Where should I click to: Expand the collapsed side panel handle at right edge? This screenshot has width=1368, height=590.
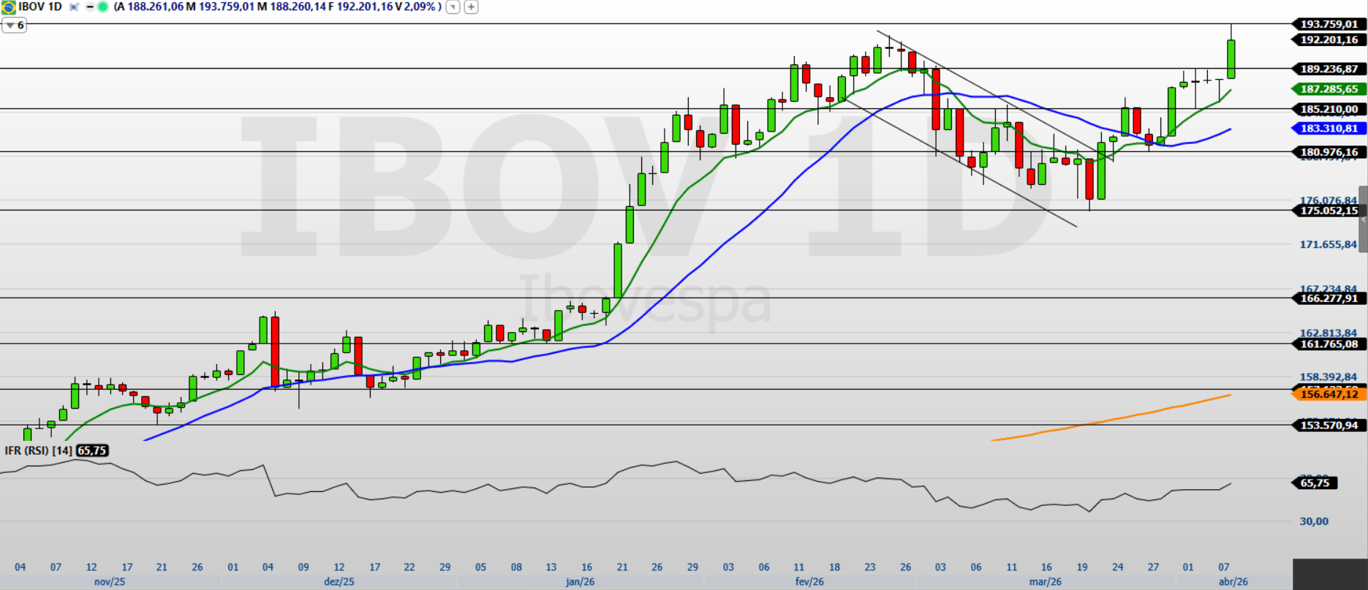[1363, 219]
